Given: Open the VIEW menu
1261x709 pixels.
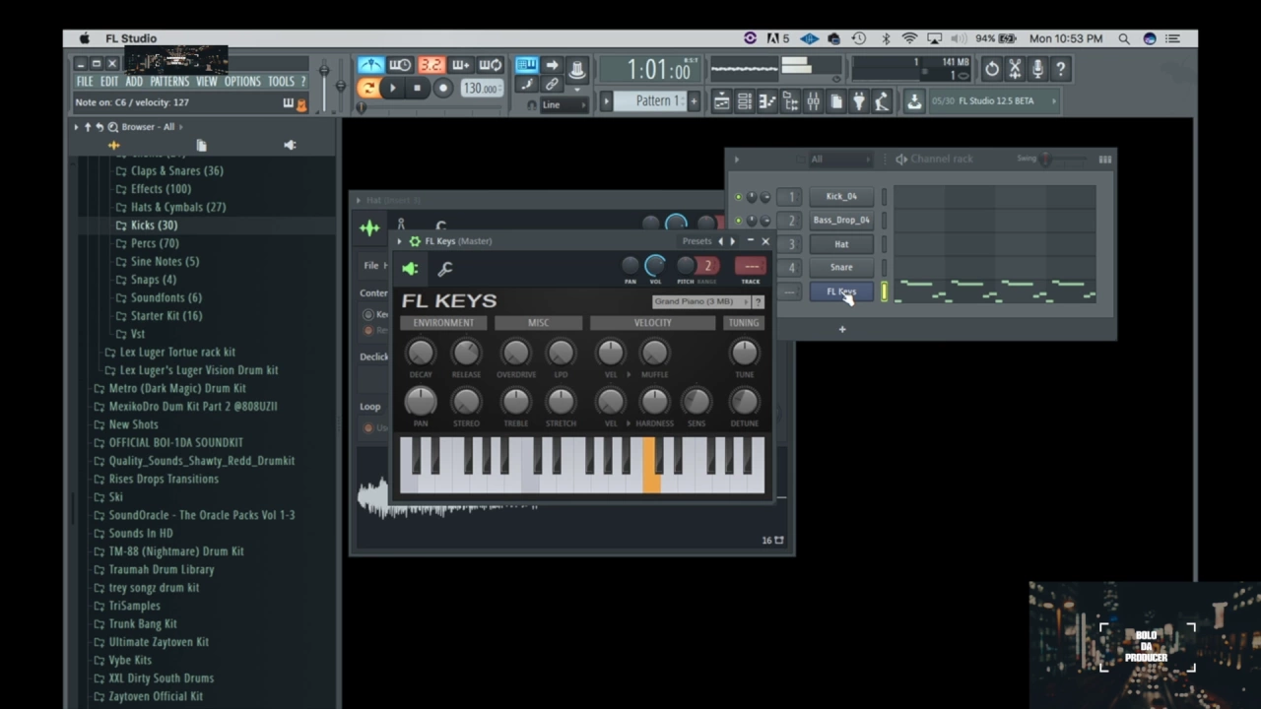Looking at the screenshot, I should point(207,82).
